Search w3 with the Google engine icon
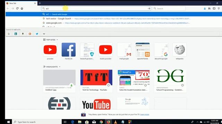 pyautogui.click(x=9, y=34)
